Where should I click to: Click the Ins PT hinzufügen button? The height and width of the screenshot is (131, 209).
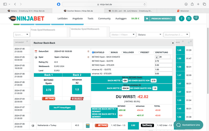(x=62, y=108)
